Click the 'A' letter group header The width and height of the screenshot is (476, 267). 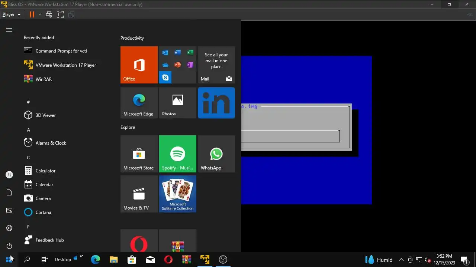[x=28, y=130]
